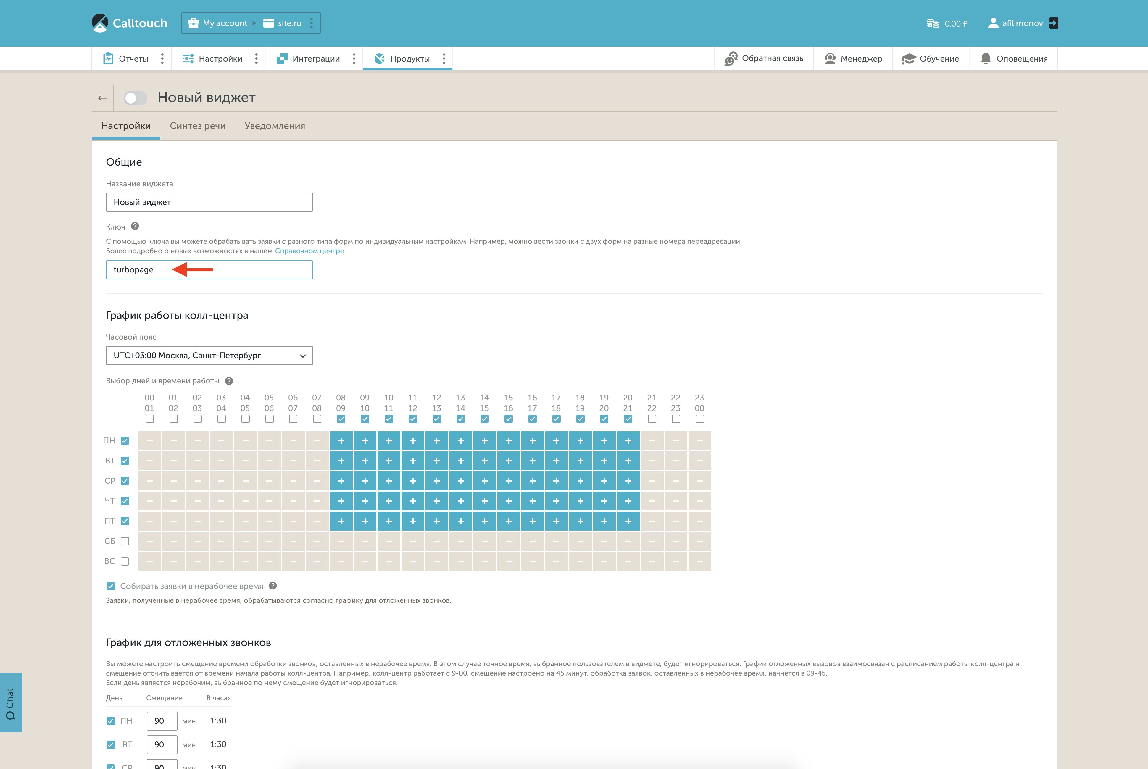Uncheck ПН deferred calls checkbox
The height and width of the screenshot is (769, 1148).
111,721
